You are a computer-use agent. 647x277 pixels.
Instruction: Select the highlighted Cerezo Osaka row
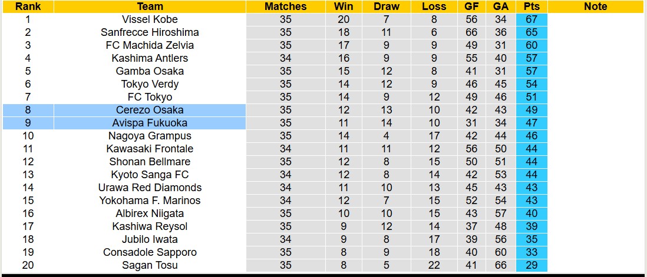click(x=150, y=110)
